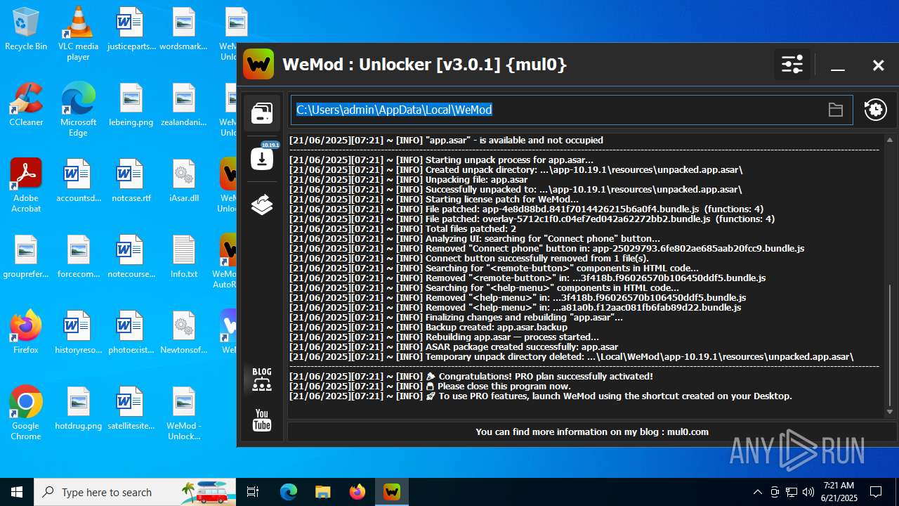Select log line "Total files patched: 2"
The image size is (899, 506).
tap(402, 228)
